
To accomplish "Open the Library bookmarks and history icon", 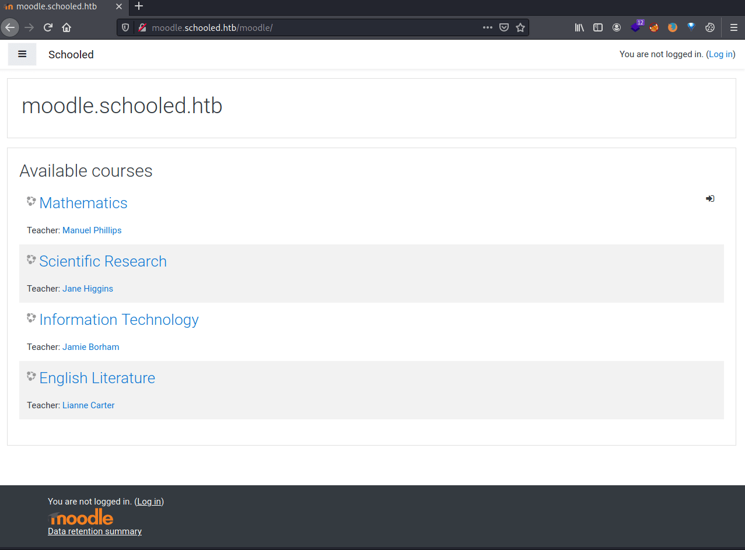I will [x=579, y=27].
